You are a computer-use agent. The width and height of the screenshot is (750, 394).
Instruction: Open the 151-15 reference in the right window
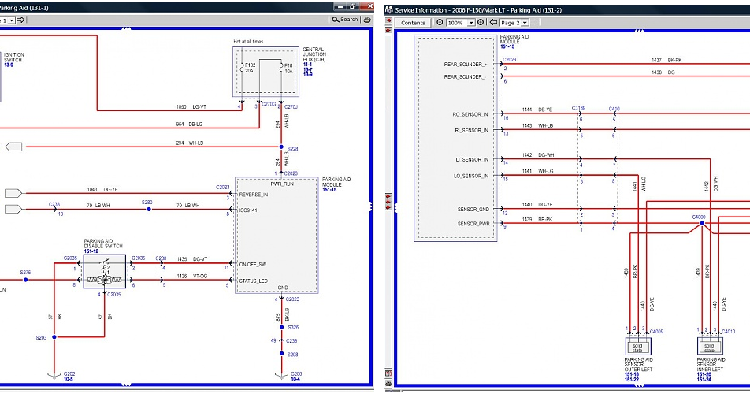click(507, 46)
